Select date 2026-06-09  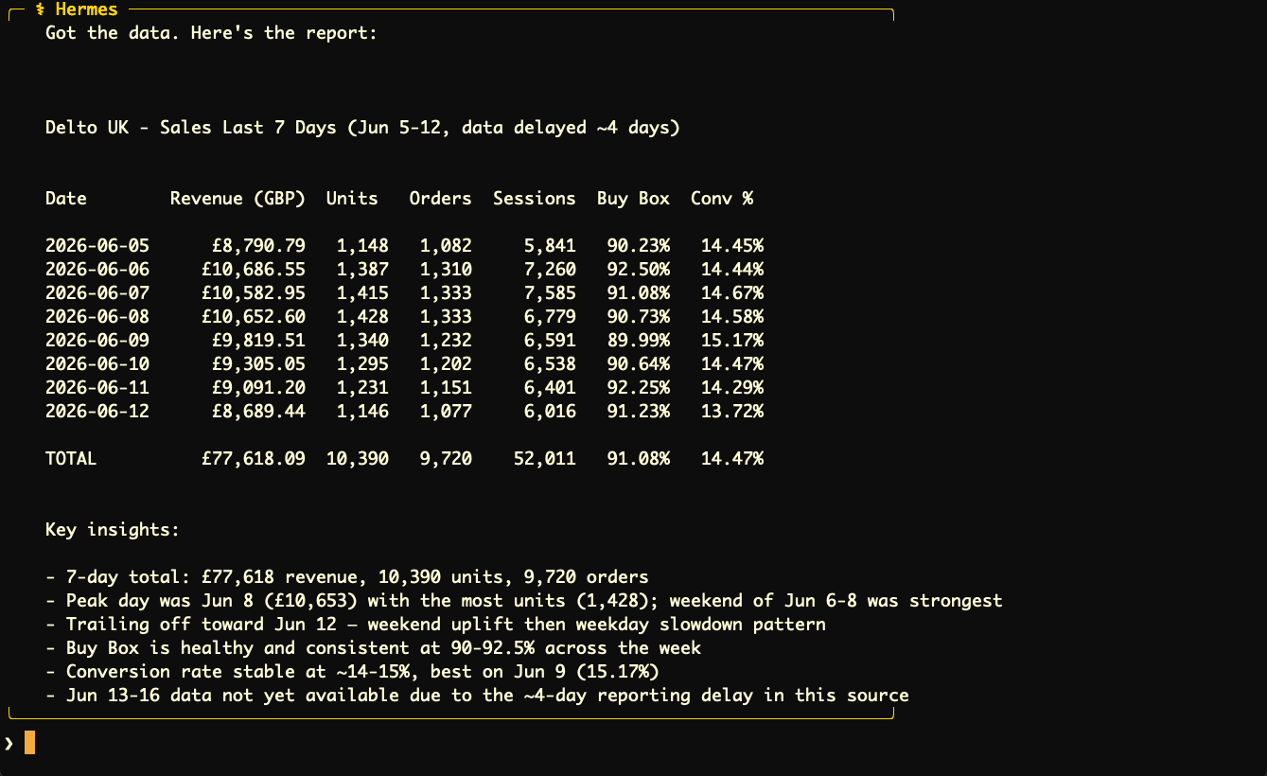click(97, 341)
